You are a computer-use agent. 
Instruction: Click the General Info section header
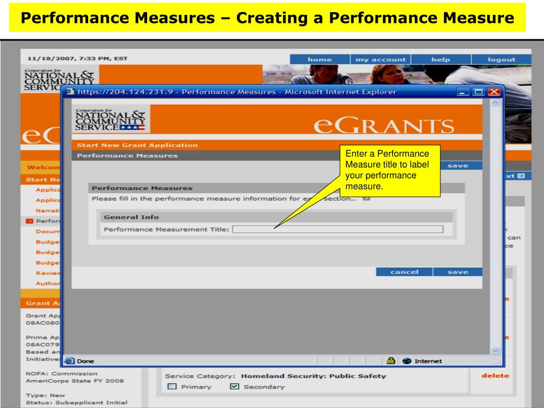[276, 217]
